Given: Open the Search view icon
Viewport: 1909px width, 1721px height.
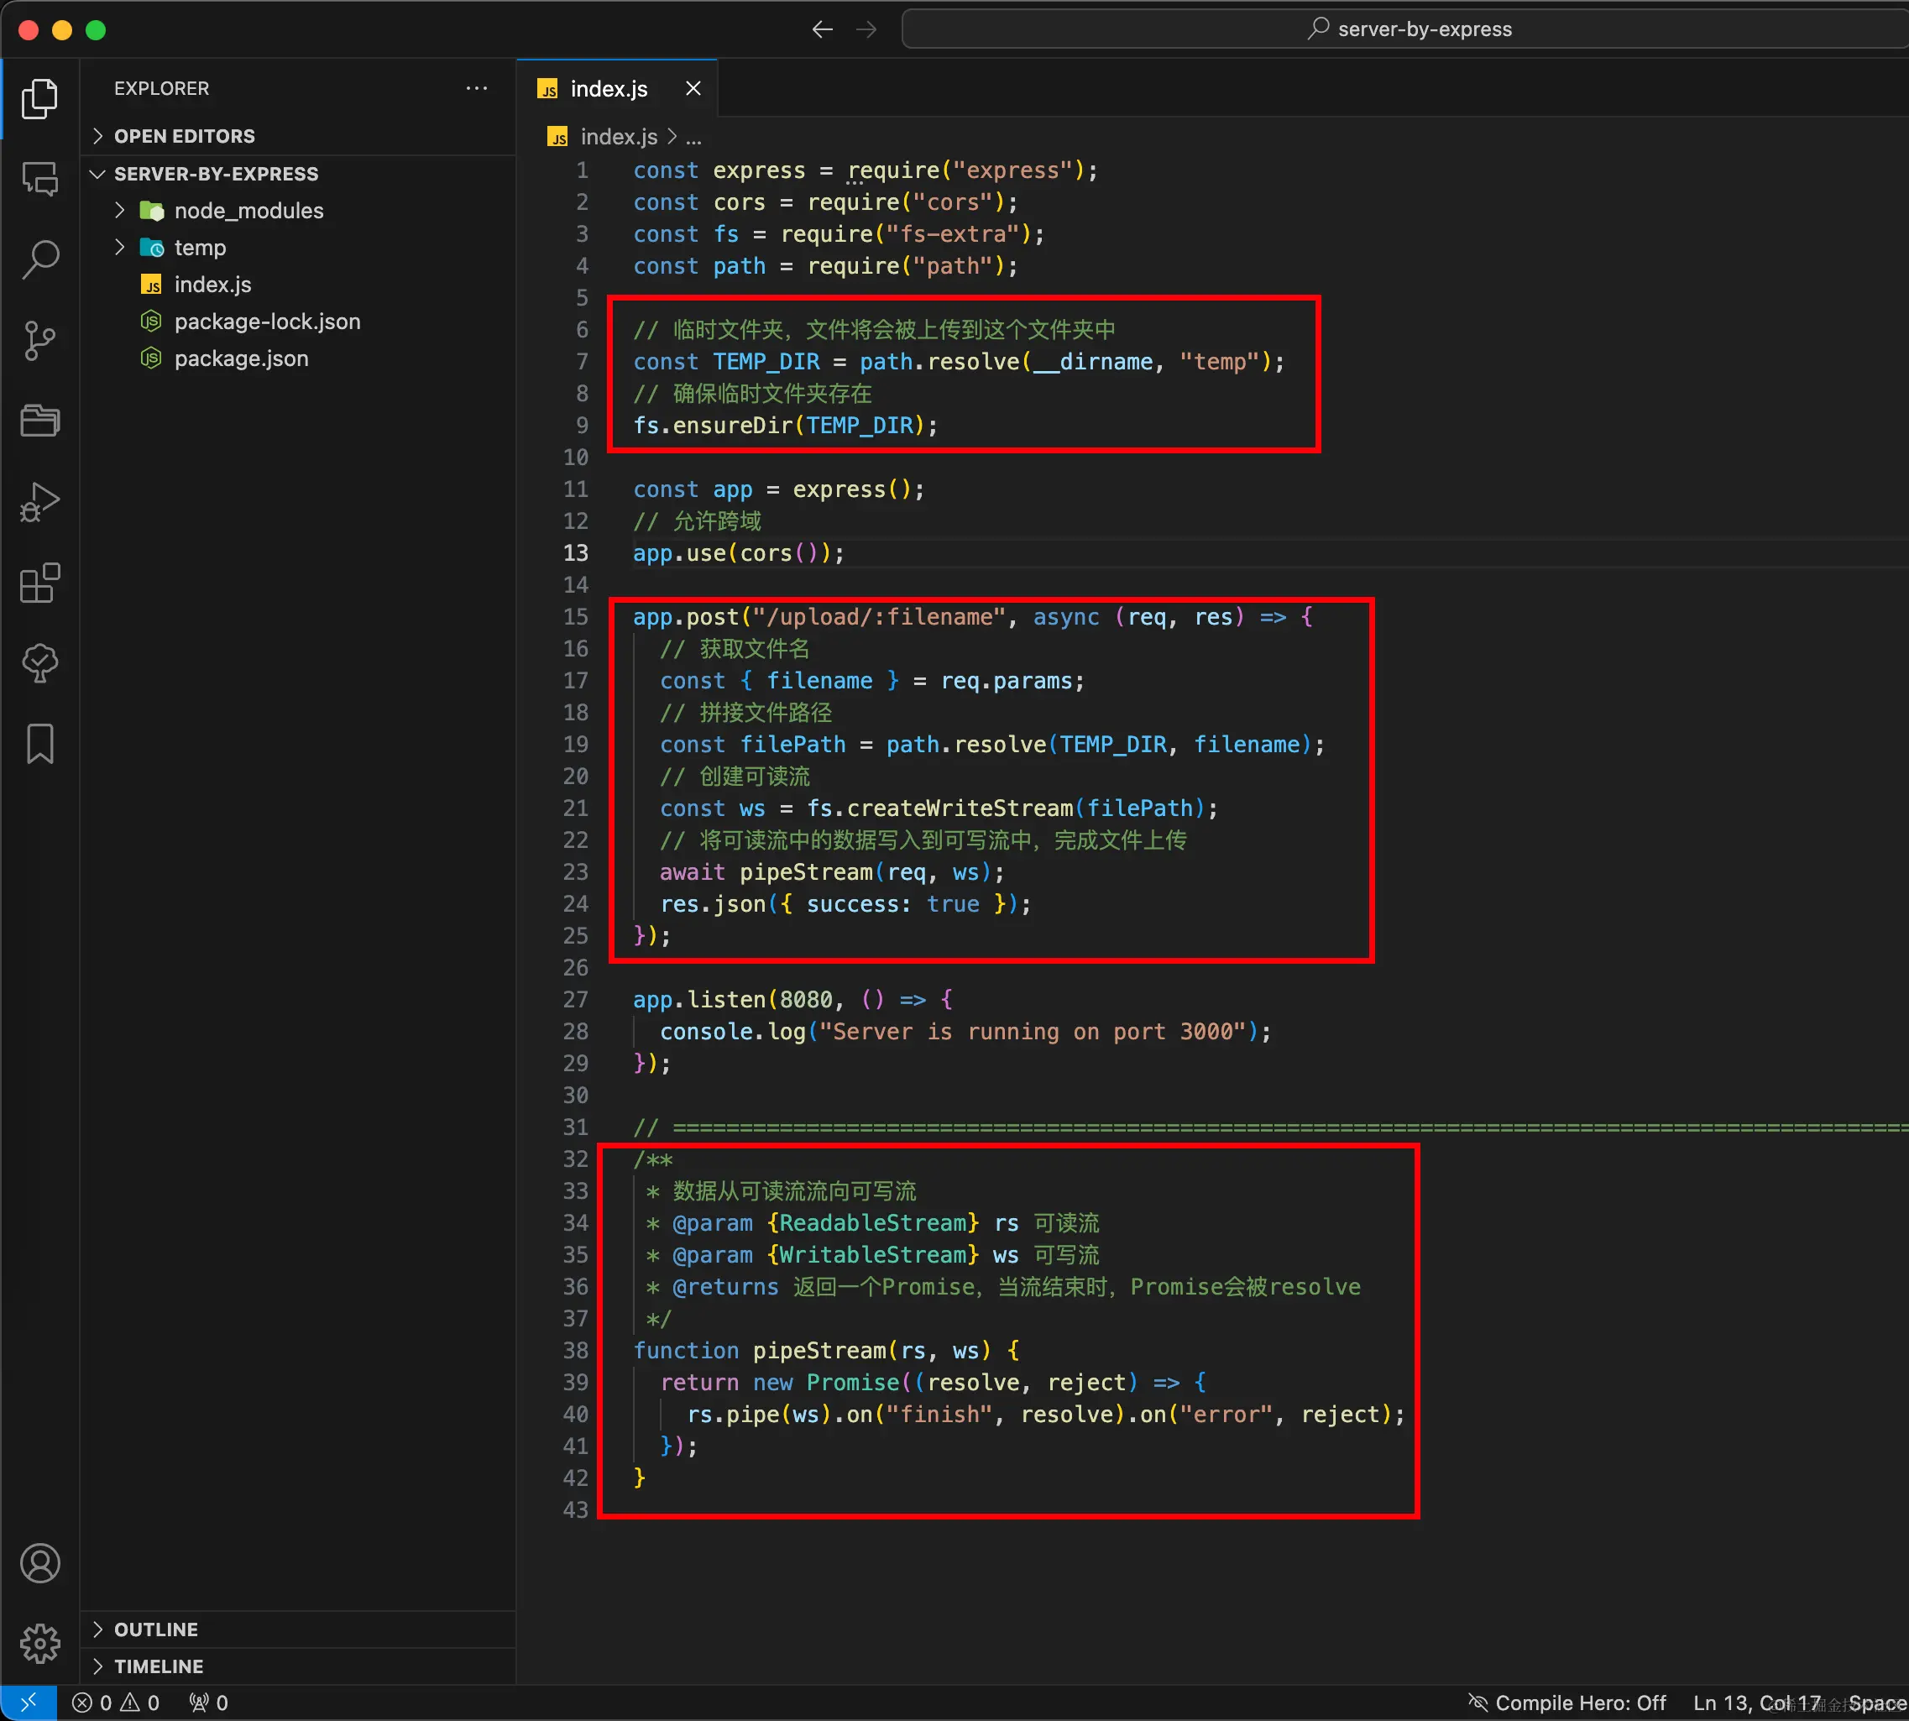Looking at the screenshot, I should [x=39, y=259].
